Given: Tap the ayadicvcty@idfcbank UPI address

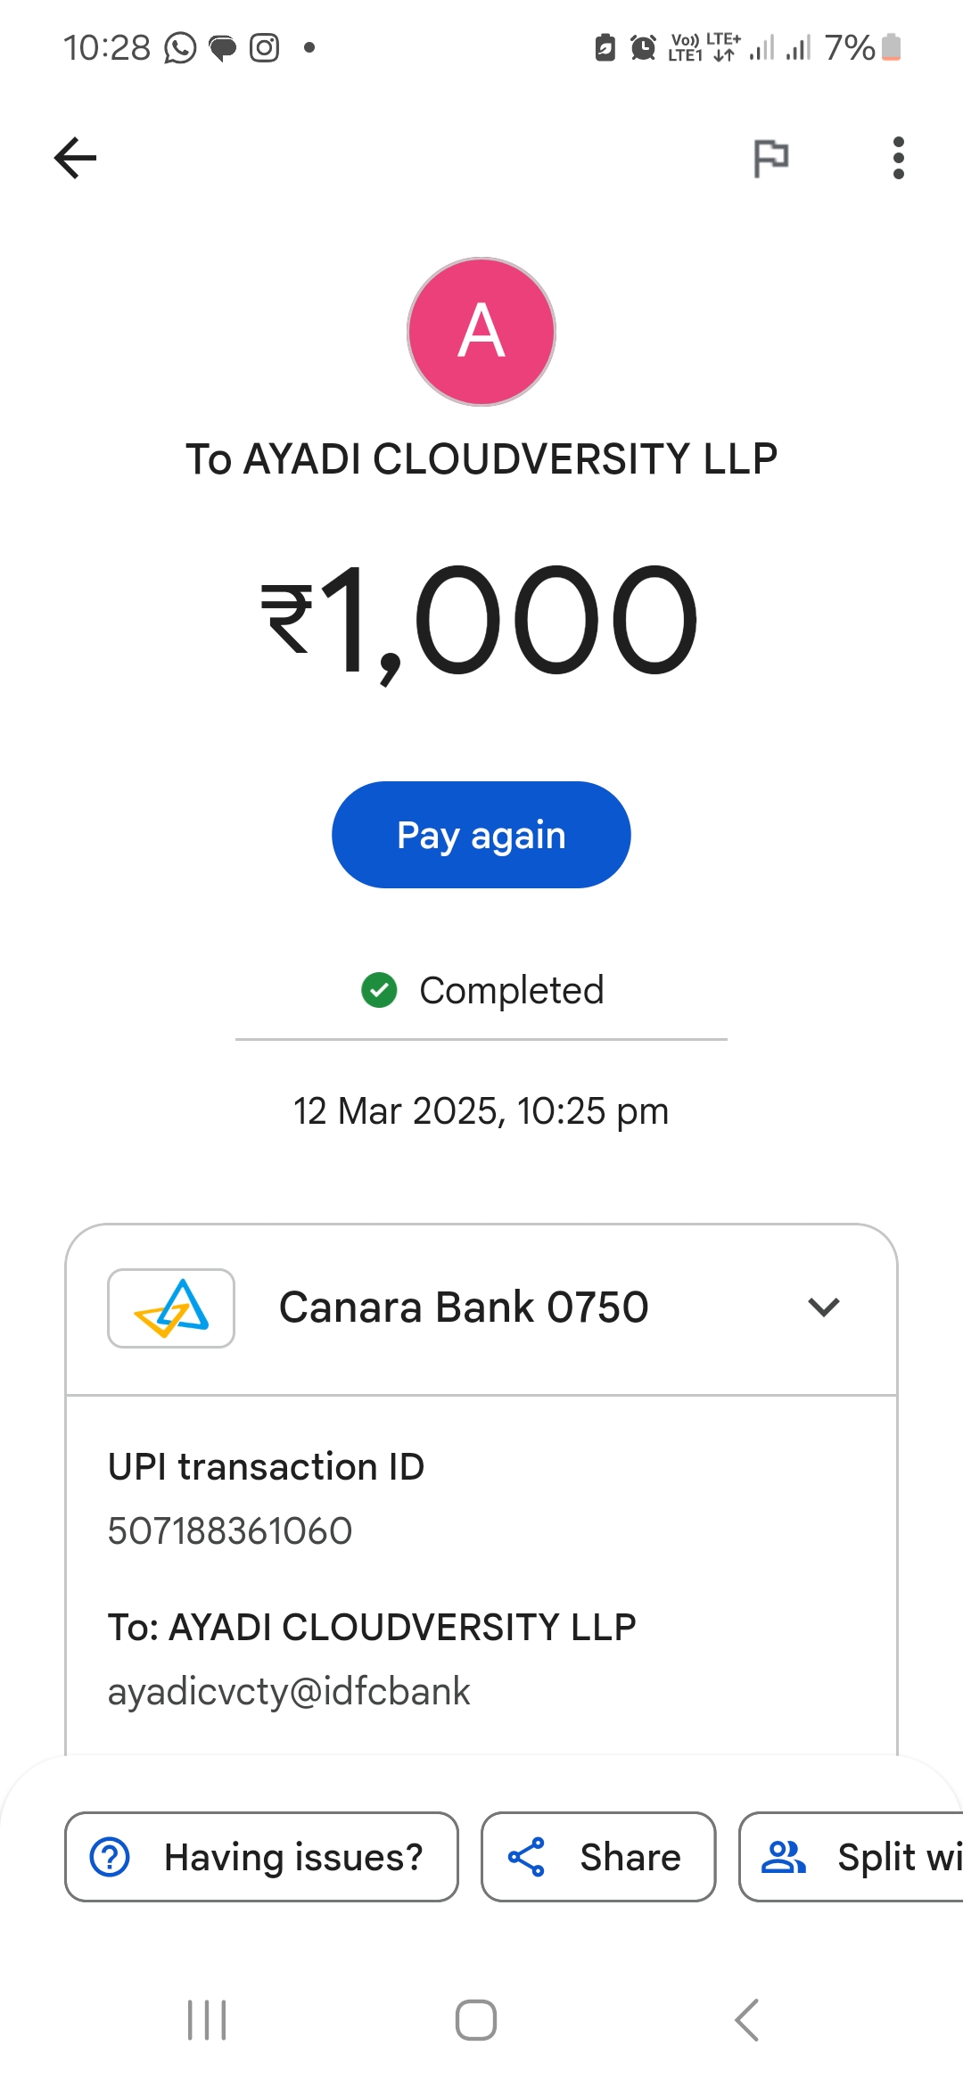Looking at the screenshot, I should click(289, 1692).
